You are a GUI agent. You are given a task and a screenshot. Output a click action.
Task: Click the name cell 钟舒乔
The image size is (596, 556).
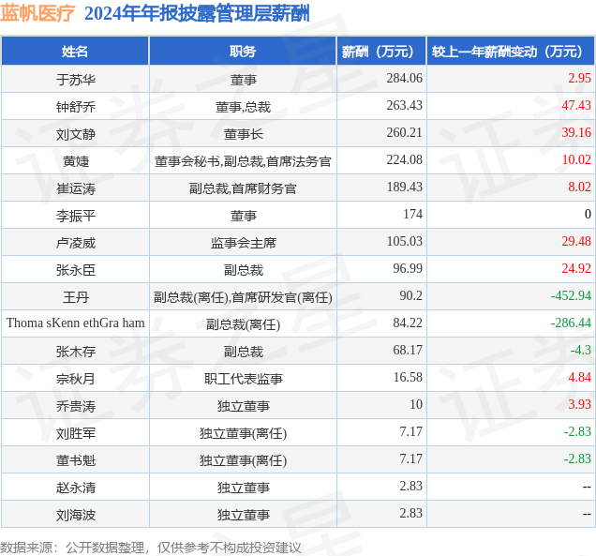[x=76, y=107]
